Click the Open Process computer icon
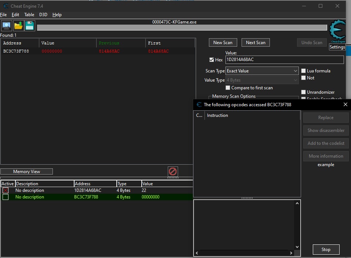 point(6,26)
